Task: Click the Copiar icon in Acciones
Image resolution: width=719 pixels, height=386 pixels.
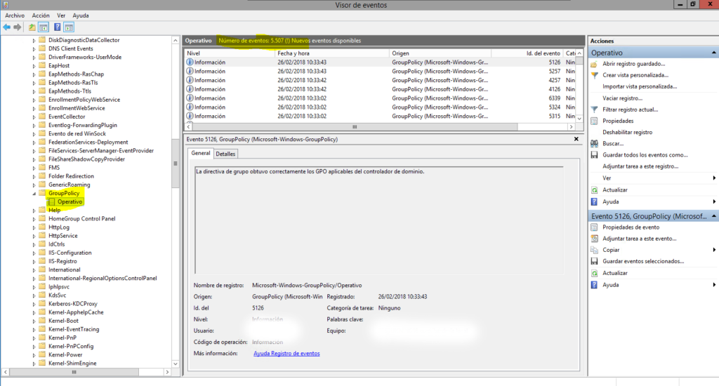Action: [x=594, y=250]
